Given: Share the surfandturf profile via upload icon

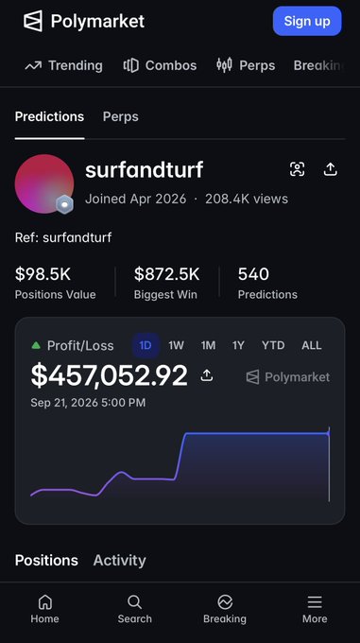Looking at the screenshot, I should point(330,169).
